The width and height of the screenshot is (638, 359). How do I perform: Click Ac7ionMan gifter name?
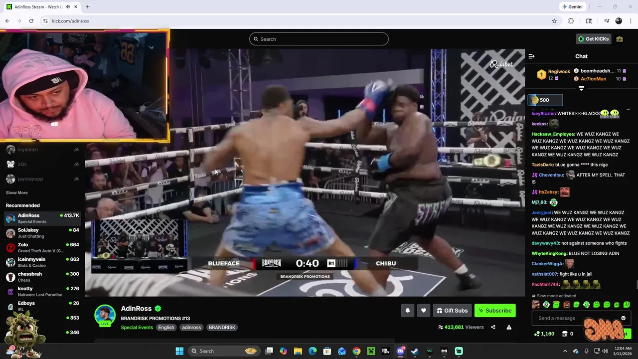coord(593,79)
